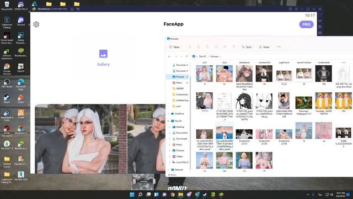
Task: Click the taskbar clock and date
Action: [340, 195]
